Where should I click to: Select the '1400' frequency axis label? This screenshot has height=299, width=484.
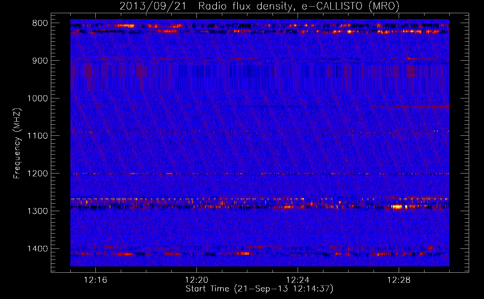coord(37,249)
